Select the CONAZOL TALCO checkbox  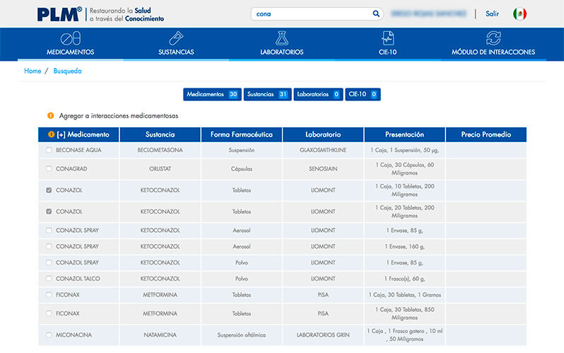click(x=49, y=279)
